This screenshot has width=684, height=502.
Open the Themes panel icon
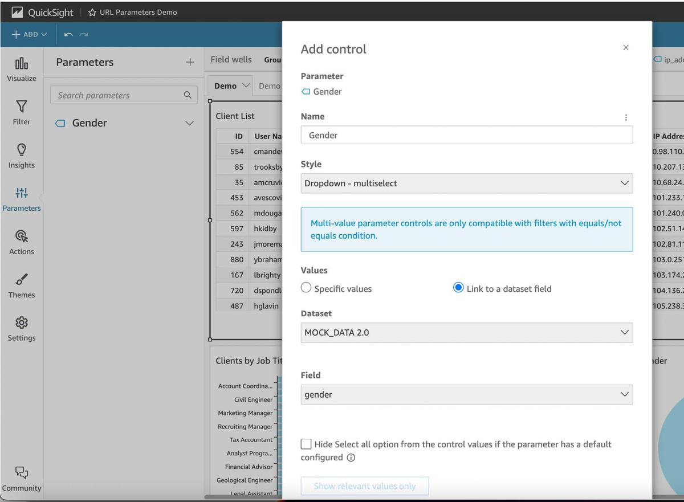[21, 280]
